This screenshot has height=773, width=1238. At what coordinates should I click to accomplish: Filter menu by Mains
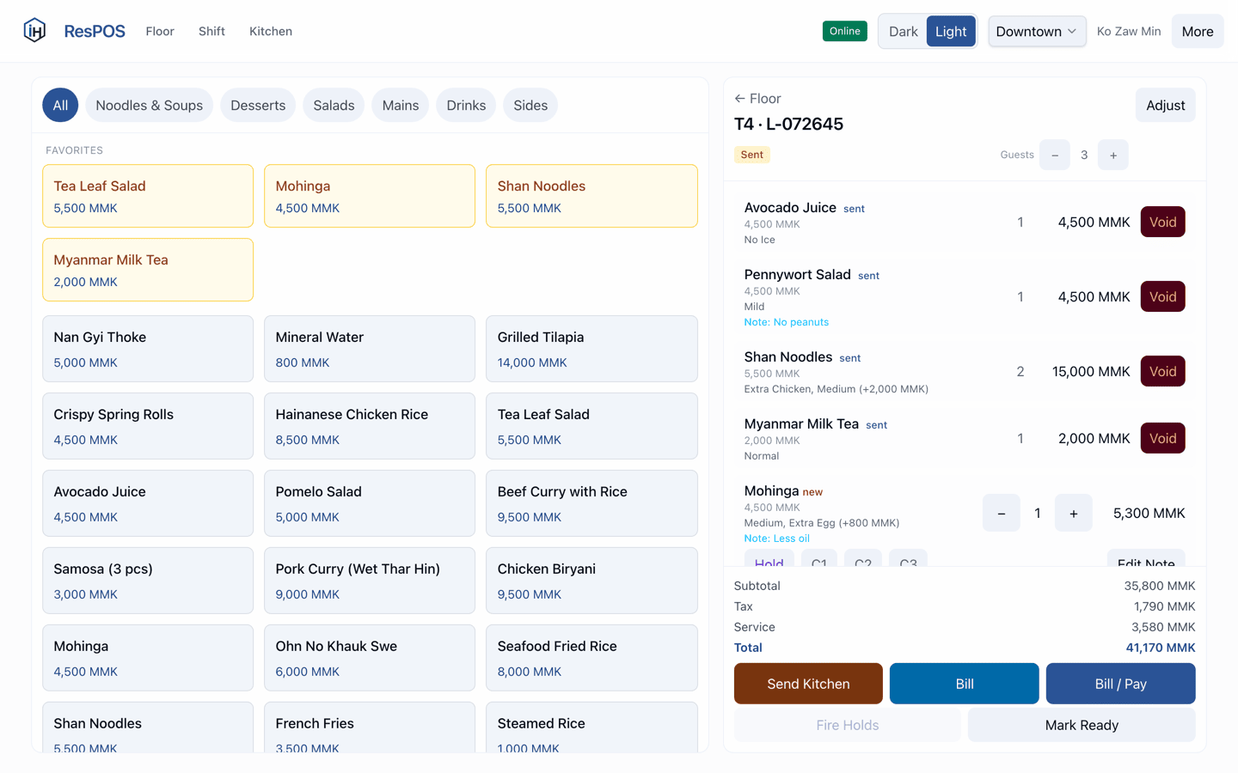pos(401,106)
